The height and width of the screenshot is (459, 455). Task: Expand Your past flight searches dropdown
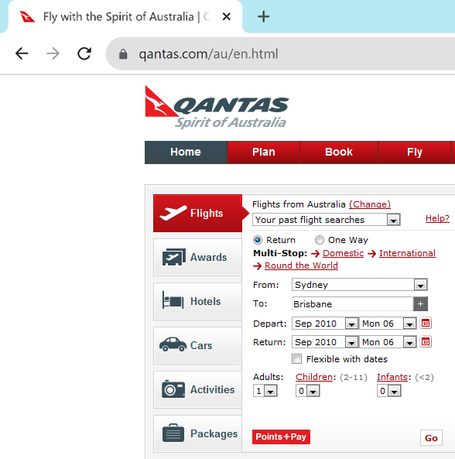click(327, 220)
